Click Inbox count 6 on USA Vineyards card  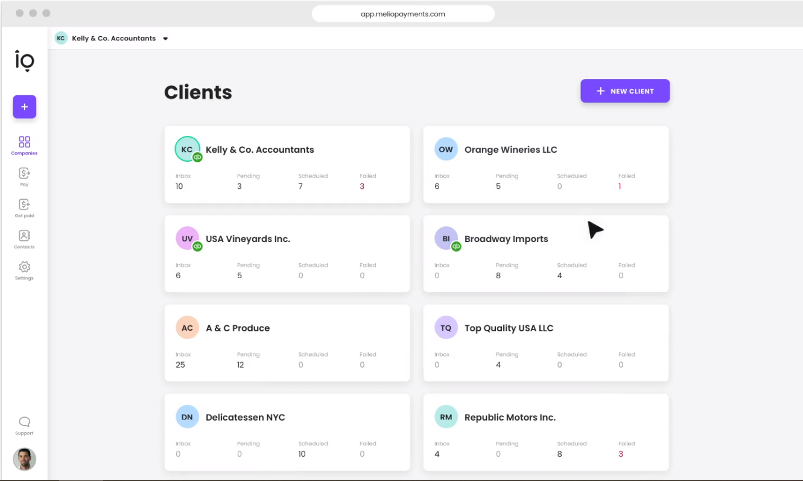point(178,276)
